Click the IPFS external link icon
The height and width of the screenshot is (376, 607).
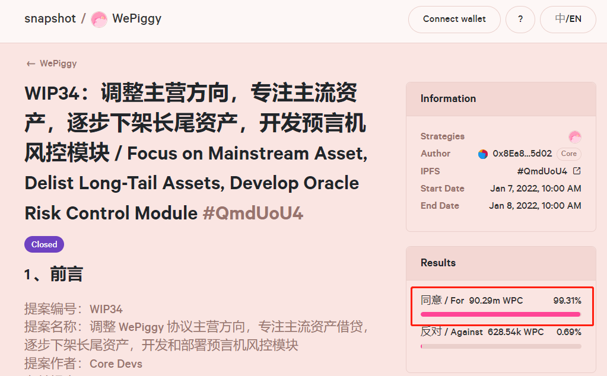pyautogui.click(x=577, y=171)
